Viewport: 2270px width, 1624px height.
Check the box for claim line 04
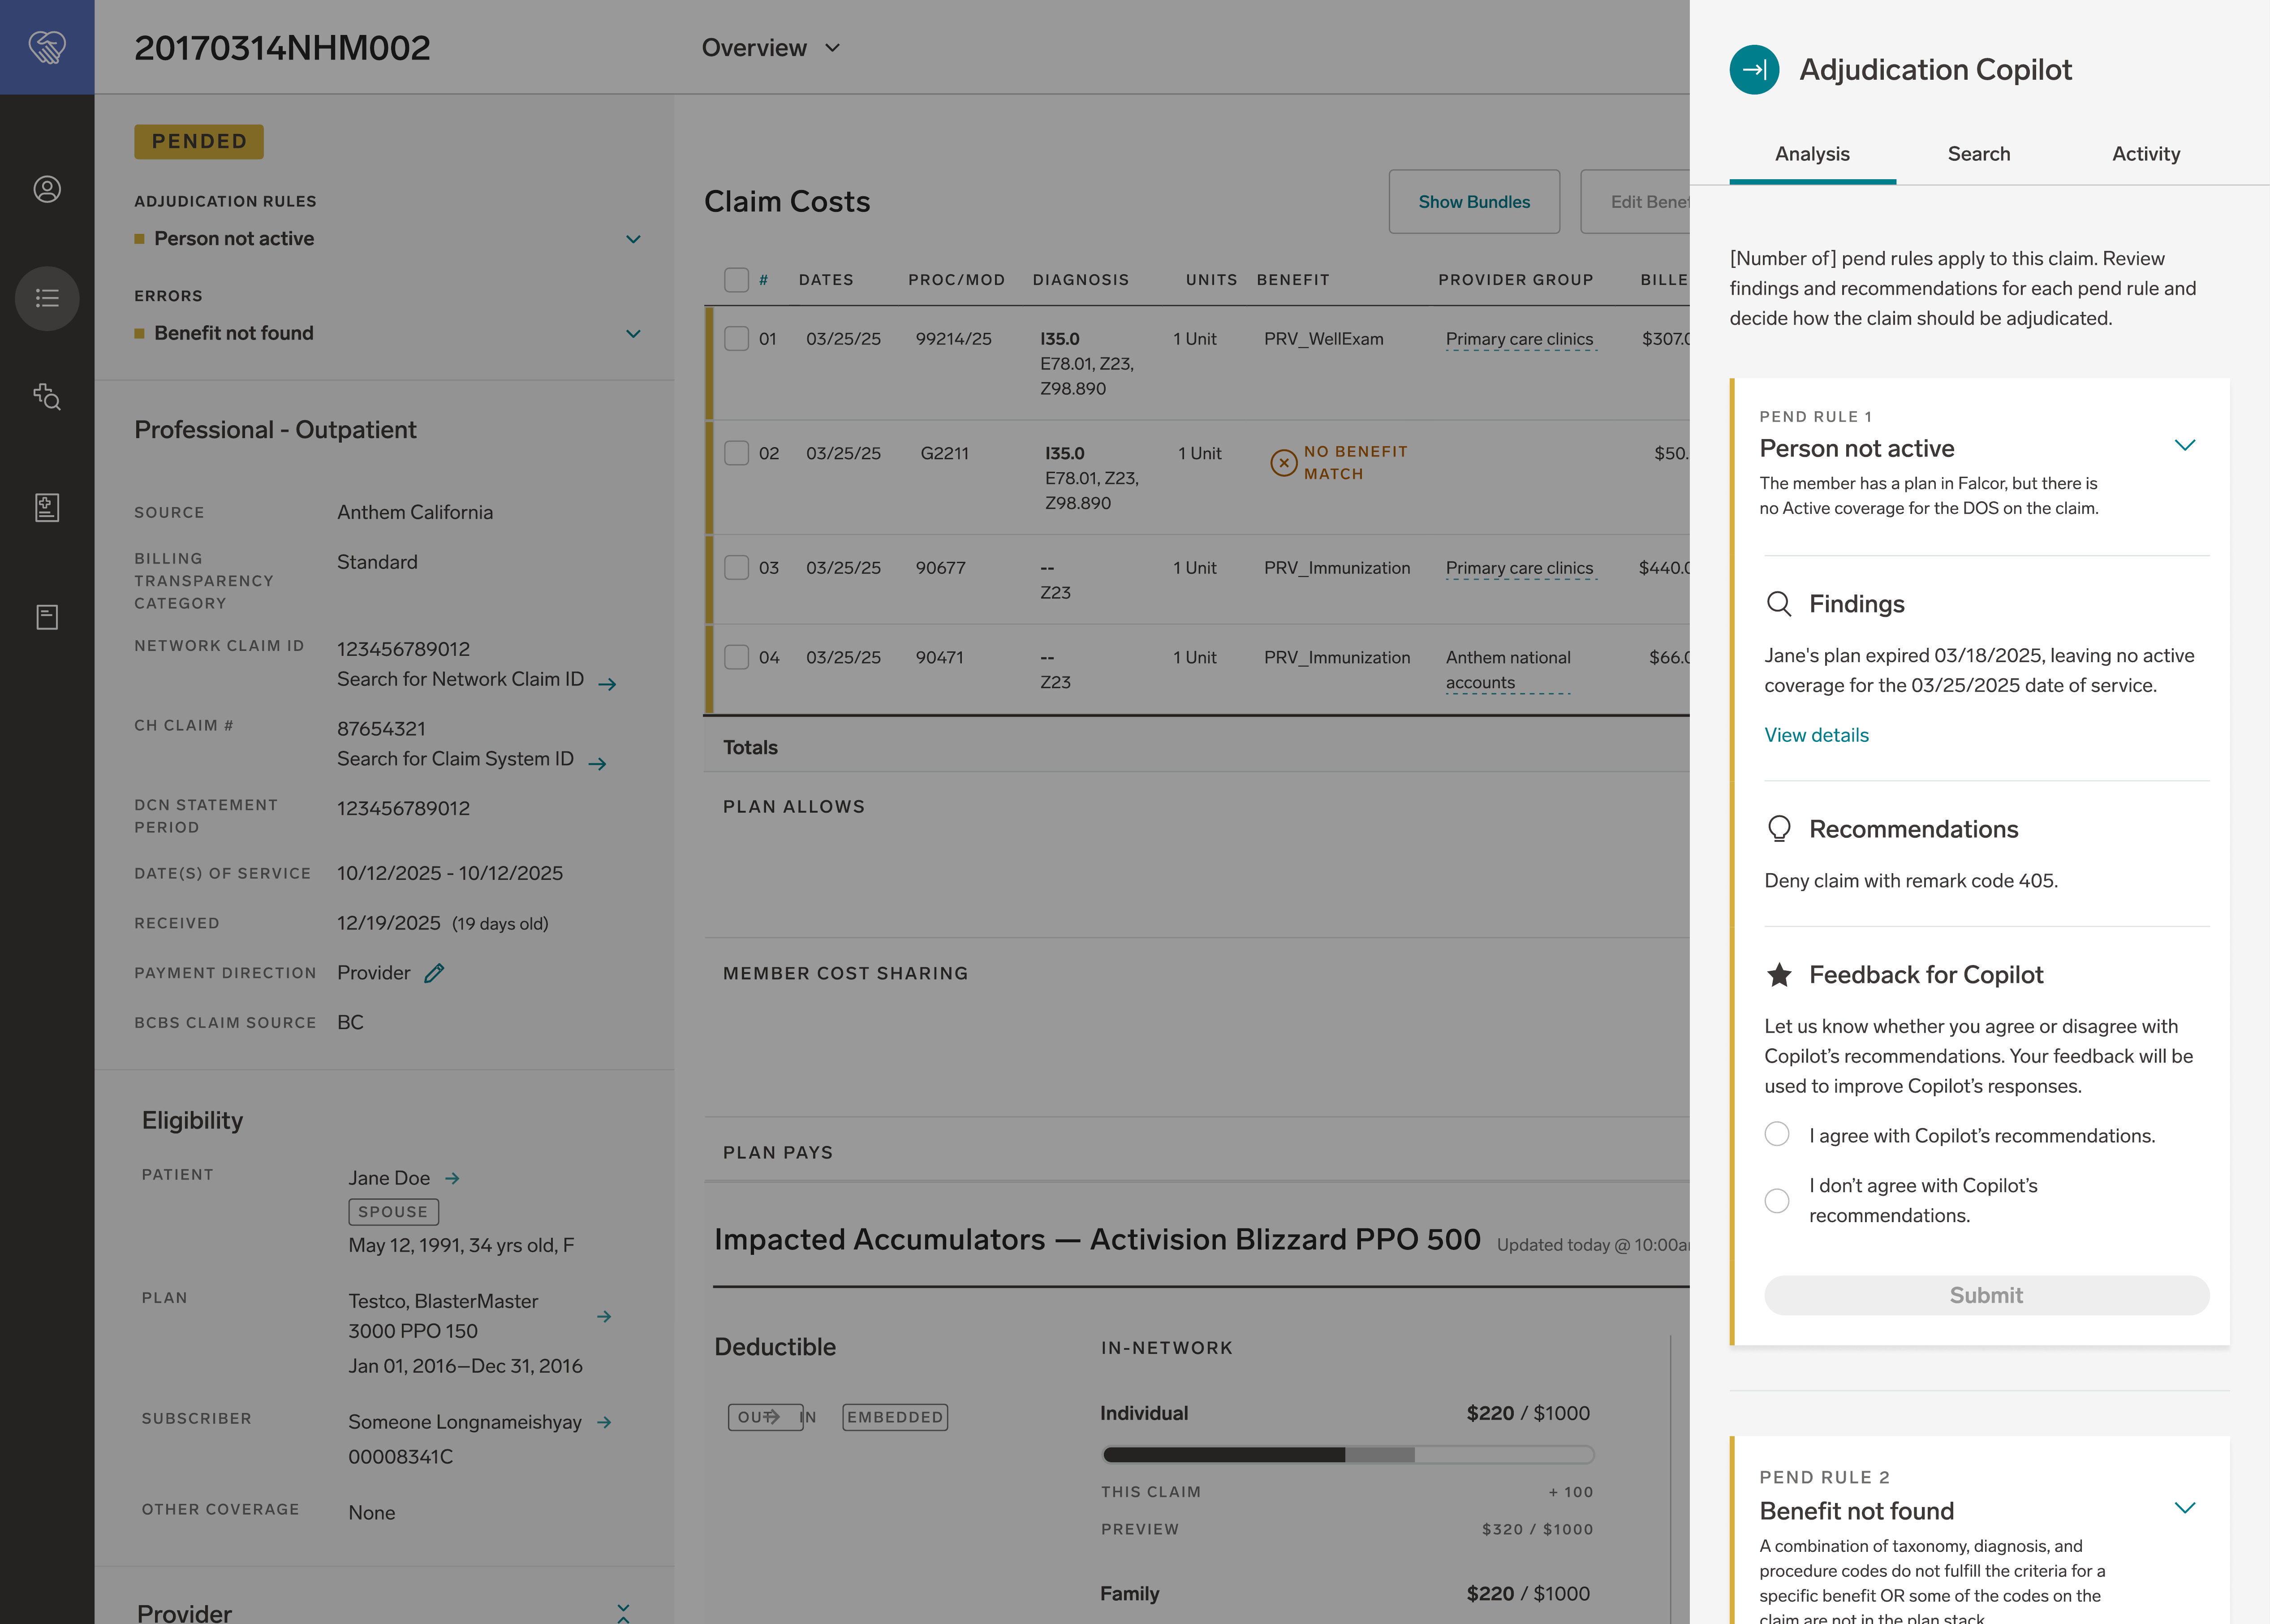click(x=736, y=657)
